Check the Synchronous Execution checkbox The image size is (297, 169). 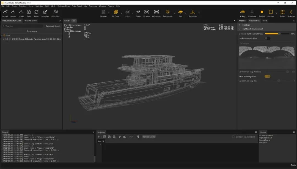tap(233, 137)
